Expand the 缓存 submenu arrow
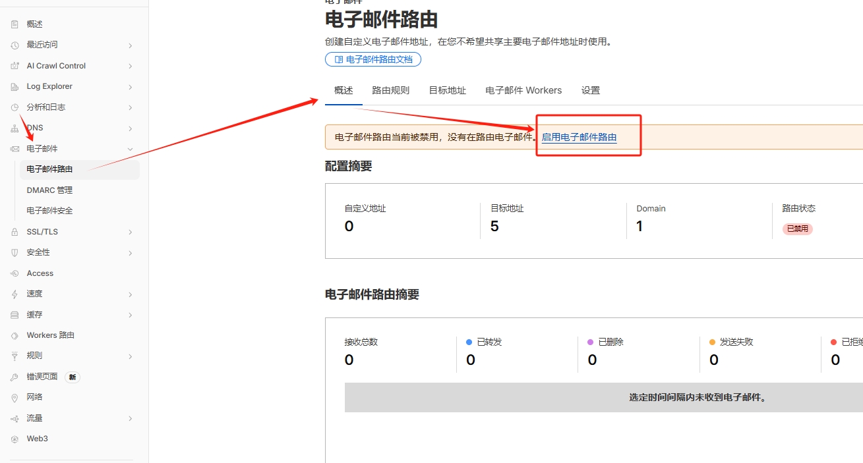 (x=130, y=315)
